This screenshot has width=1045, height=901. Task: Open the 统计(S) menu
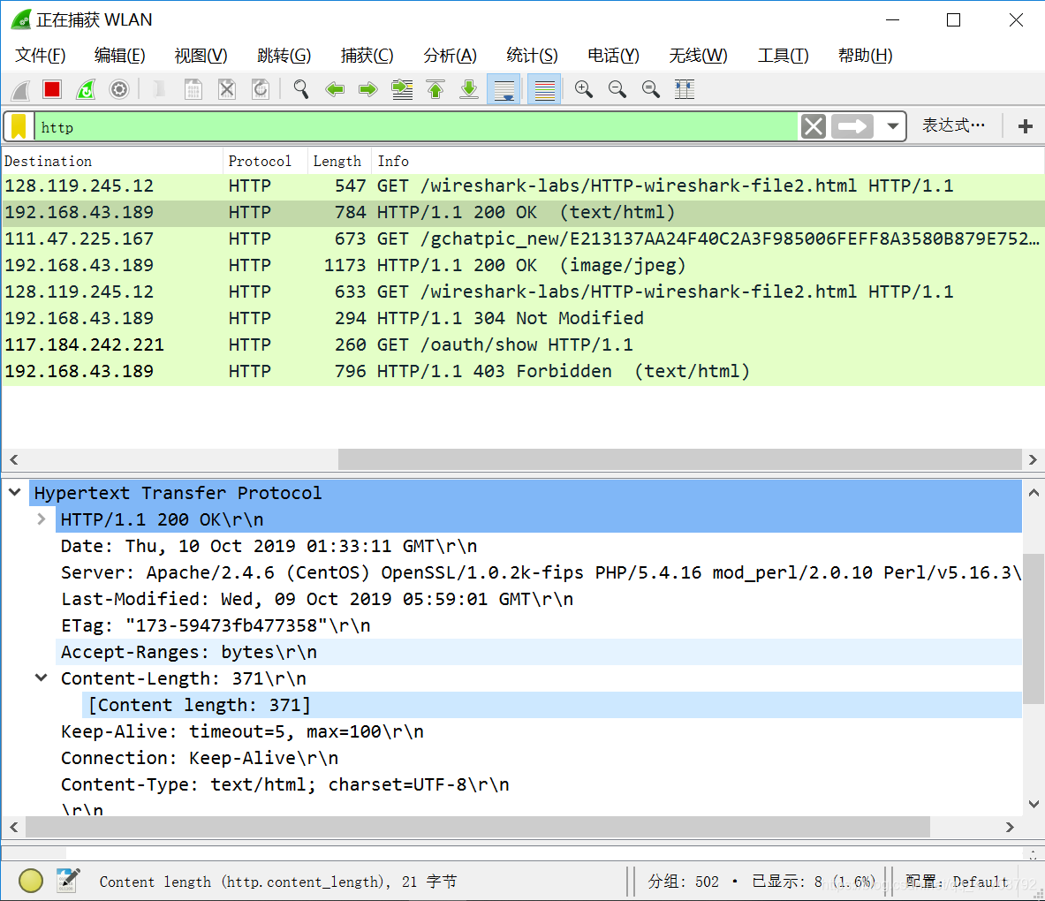pyautogui.click(x=532, y=56)
